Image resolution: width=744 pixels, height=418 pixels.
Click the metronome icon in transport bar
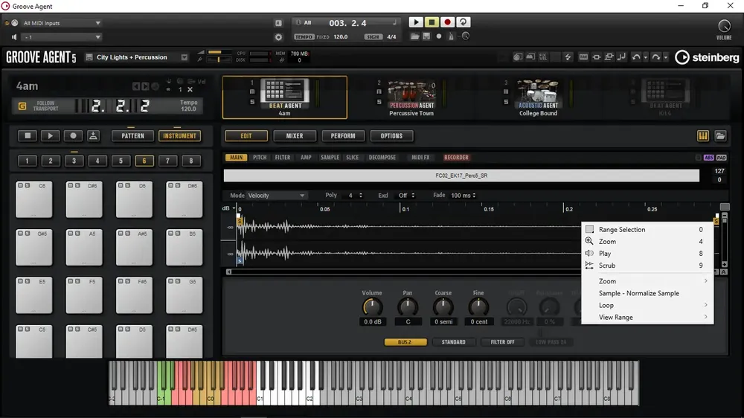coord(451,36)
